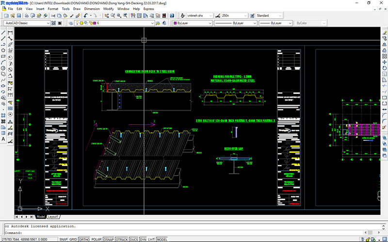Click the SNAP button in status bar

[63, 240]
